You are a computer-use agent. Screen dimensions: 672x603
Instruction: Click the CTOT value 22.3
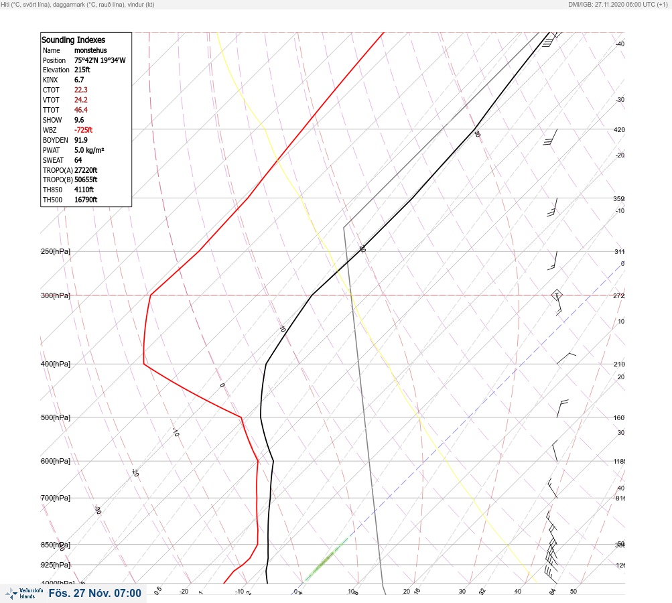point(80,90)
